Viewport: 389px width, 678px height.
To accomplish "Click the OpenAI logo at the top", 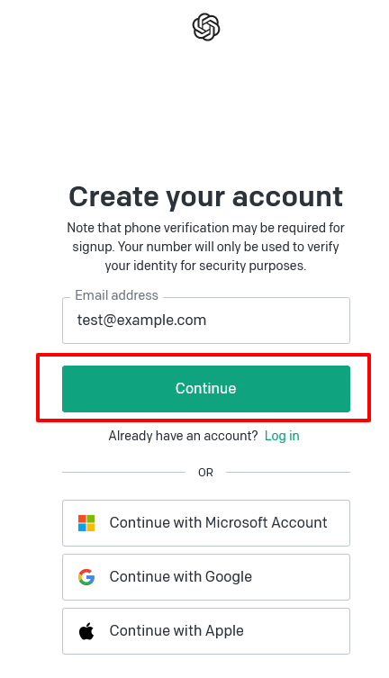I will pos(205,27).
